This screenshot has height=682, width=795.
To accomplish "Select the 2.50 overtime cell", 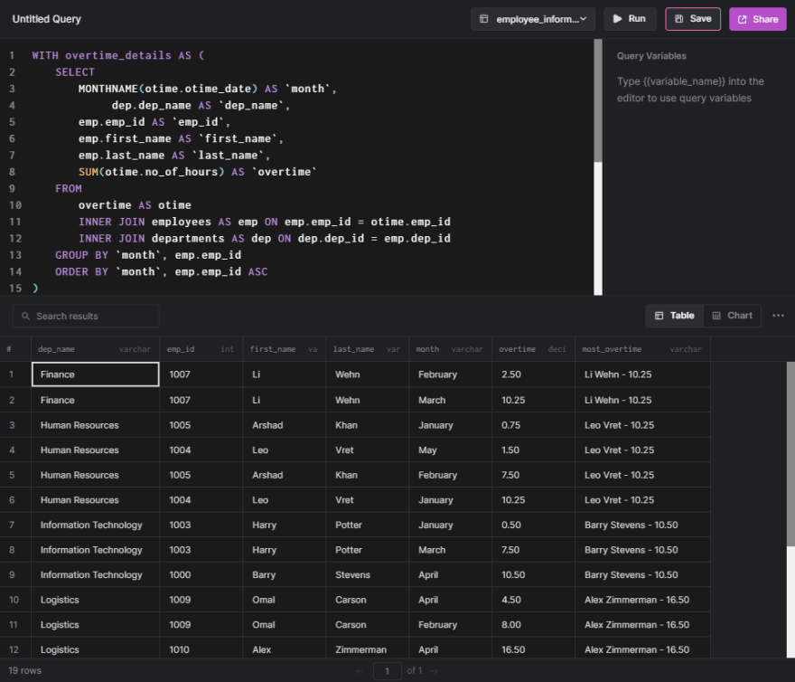I will coord(534,374).
